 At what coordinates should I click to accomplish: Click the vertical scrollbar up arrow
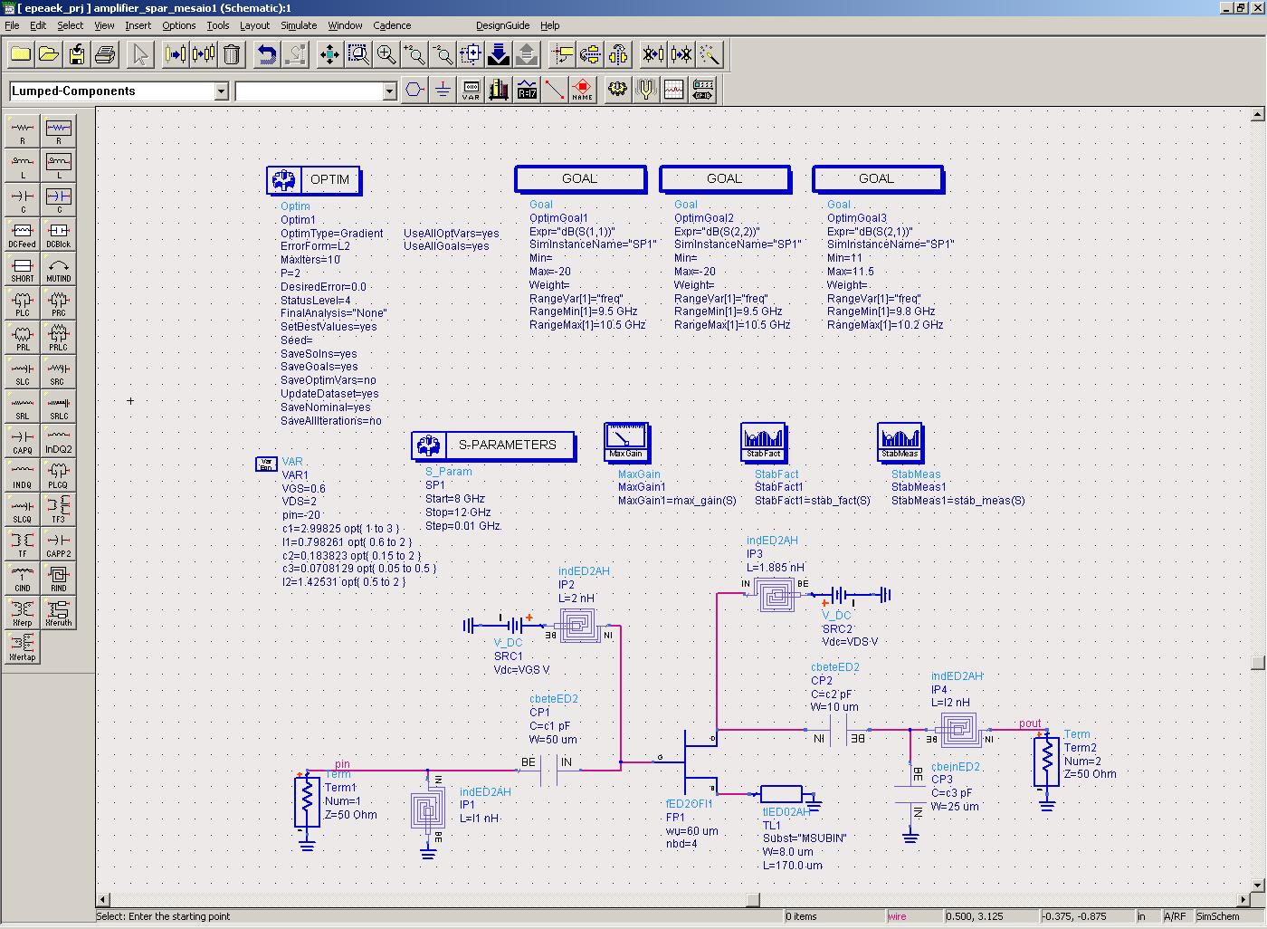(x=1257, y=114)
